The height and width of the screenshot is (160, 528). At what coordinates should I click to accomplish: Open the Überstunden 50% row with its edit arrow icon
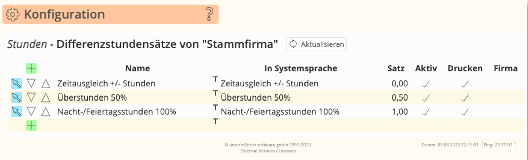coord(16,97)
